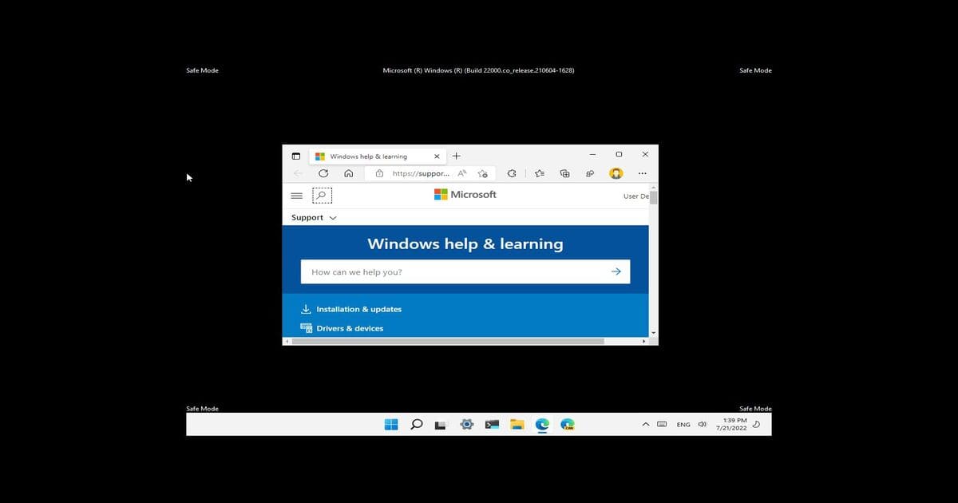Open the Microsoft site hamburger menu

click(296, 195)
